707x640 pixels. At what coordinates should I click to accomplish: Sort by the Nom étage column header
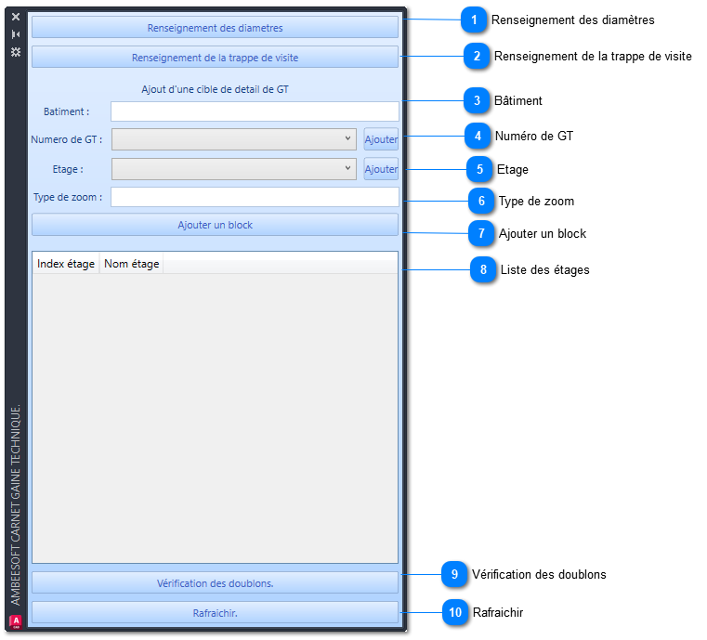pyautogui.click(x=131, y=264)
